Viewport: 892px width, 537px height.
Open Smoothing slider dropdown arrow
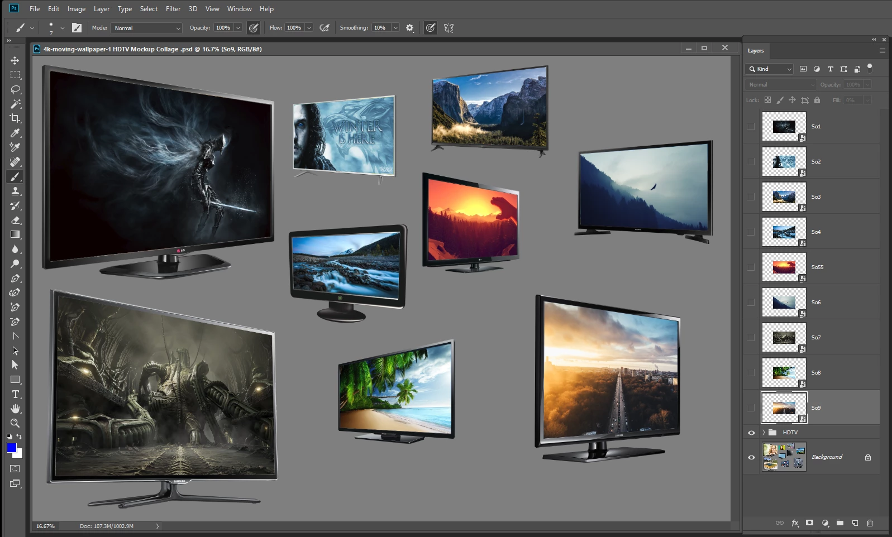[395, 28]
